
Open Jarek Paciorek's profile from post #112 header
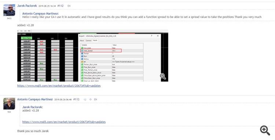click(27, 6)
